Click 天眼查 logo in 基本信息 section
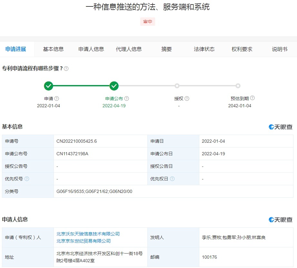 point(281,127)
